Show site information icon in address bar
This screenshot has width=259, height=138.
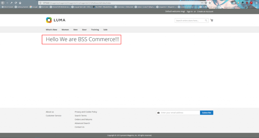[40, 3]
